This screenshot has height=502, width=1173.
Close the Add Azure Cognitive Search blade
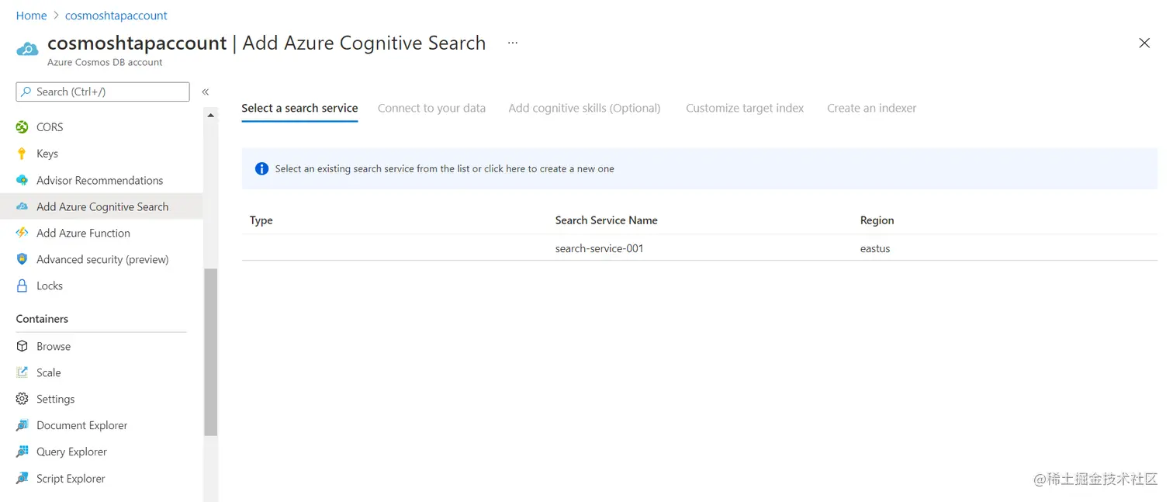click(x=1144, y=43)
